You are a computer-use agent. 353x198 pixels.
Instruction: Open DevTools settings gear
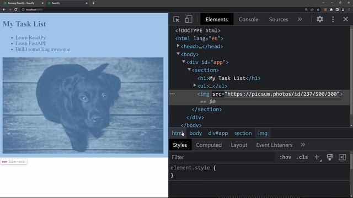coord(320,19)
